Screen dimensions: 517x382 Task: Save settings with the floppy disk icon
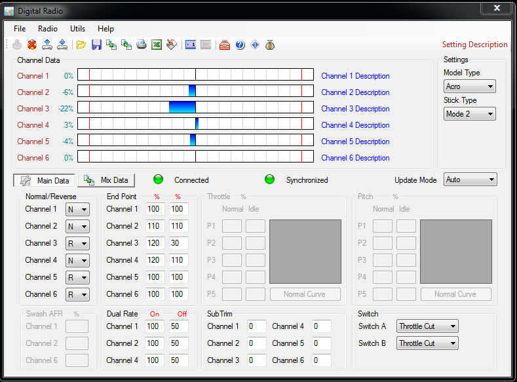(x=96, y=45)
